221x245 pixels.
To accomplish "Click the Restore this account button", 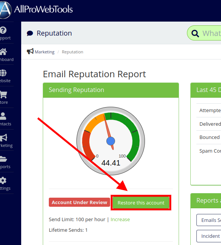I will coord(141,203).
